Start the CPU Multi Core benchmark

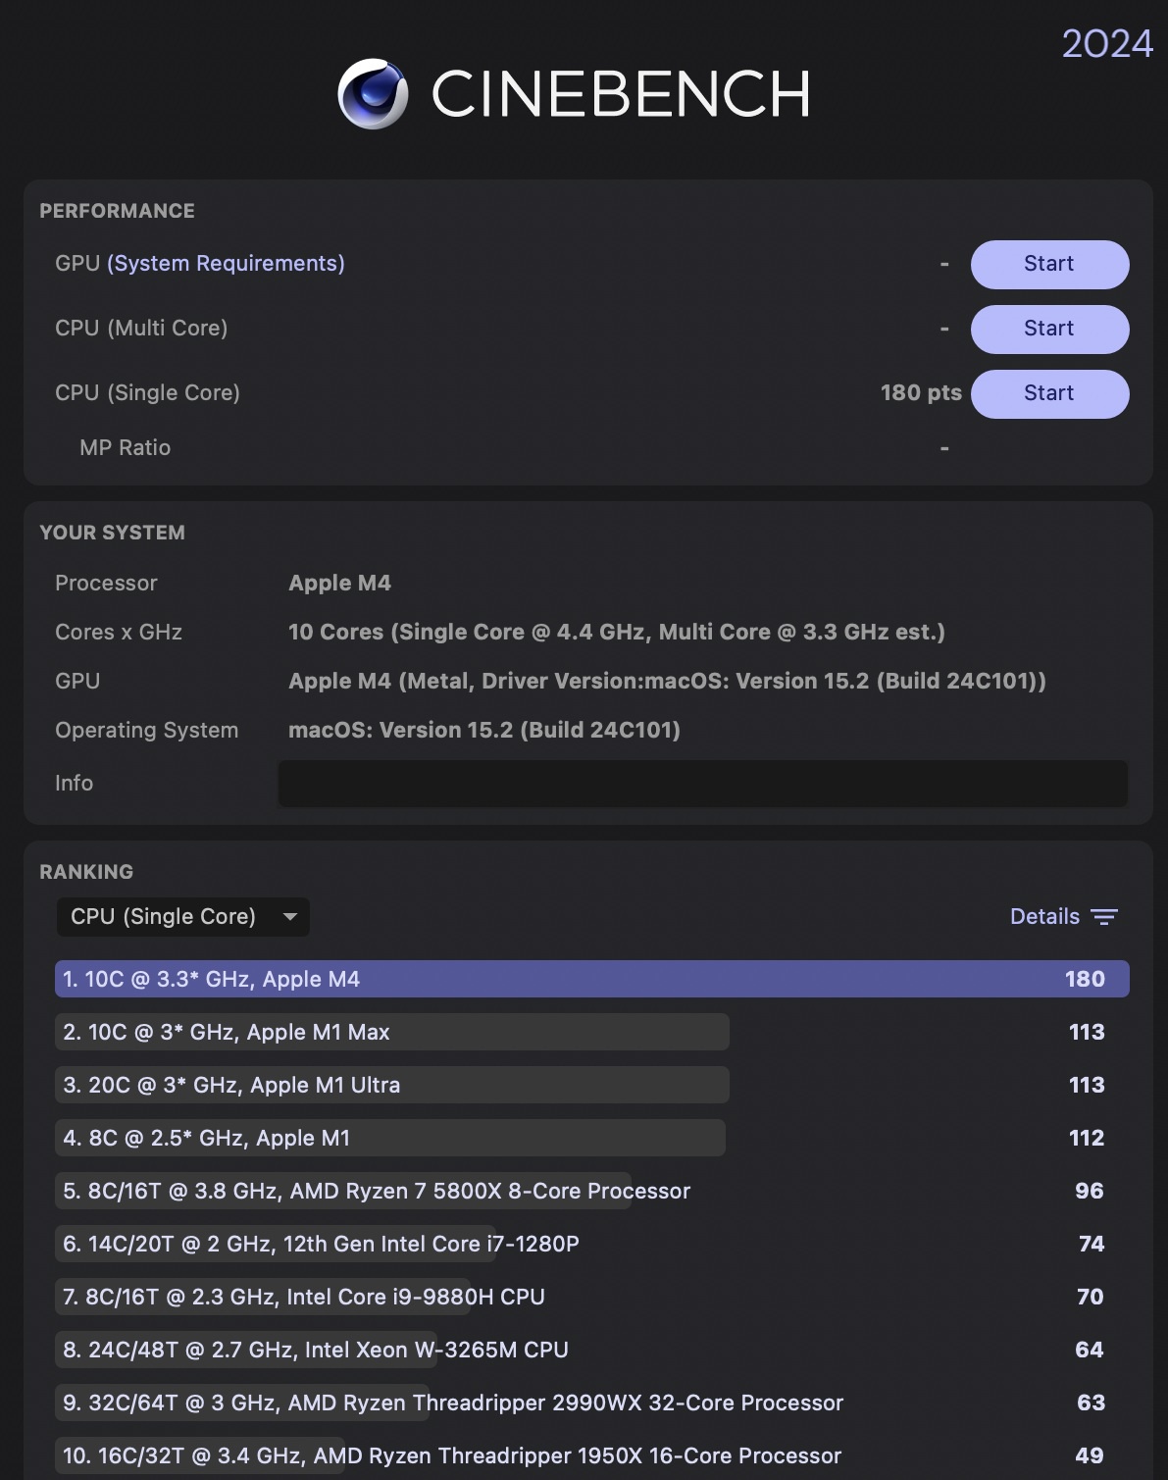[1049, 329]
